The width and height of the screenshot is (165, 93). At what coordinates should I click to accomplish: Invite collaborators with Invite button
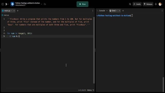coord(137,4)
